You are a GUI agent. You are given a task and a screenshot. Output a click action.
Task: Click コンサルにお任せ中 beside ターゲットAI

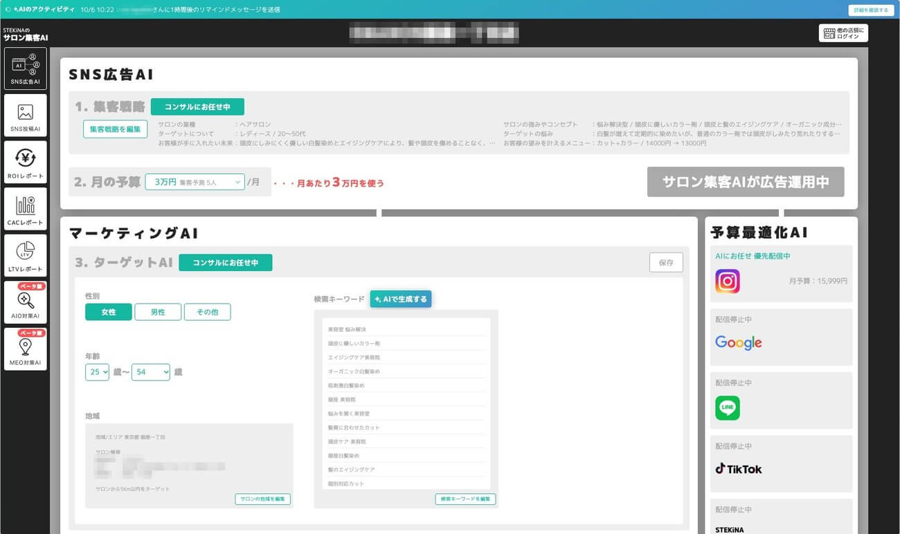coord(225,263)
